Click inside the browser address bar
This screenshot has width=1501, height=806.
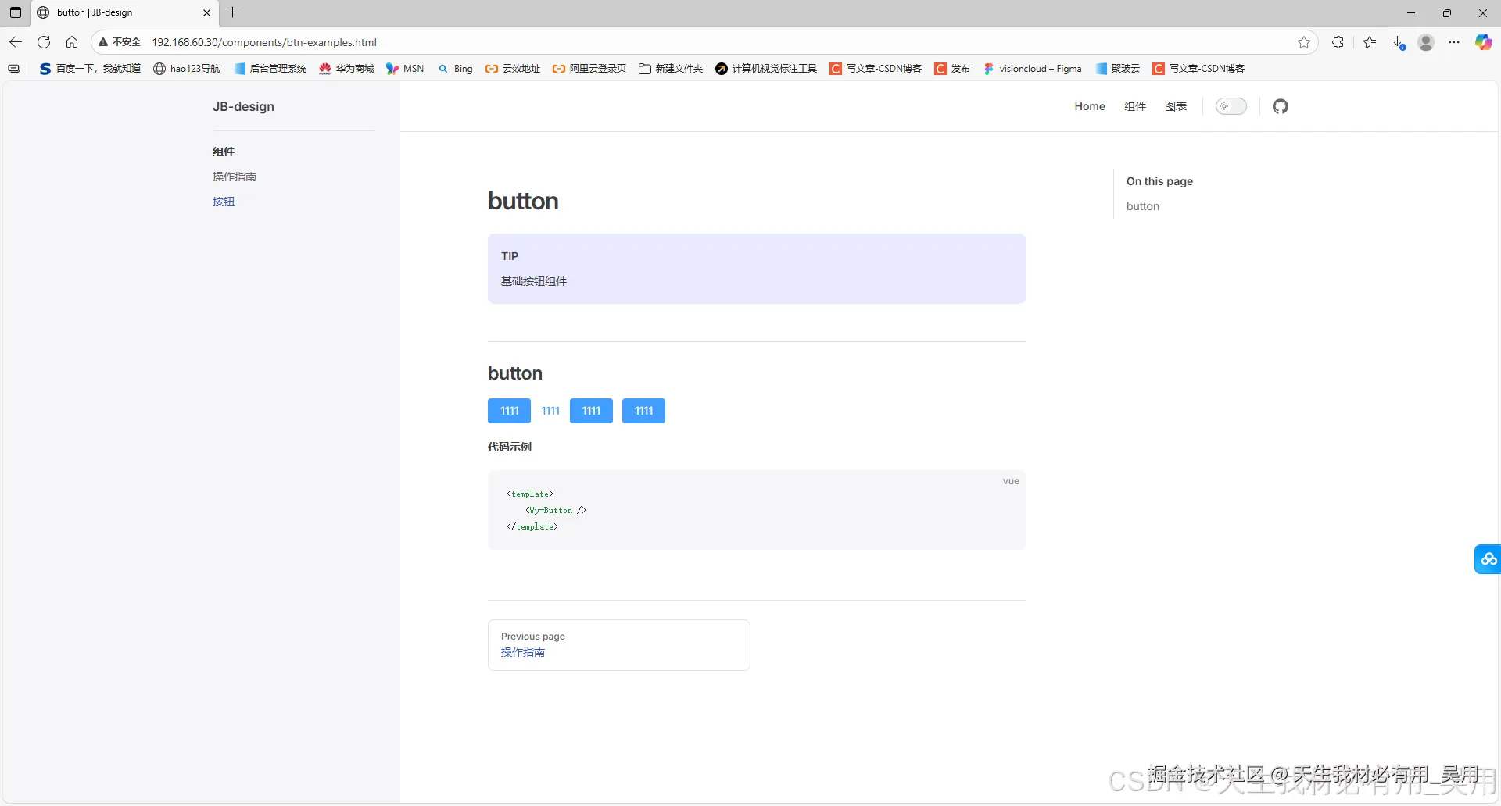pos(313,42)
